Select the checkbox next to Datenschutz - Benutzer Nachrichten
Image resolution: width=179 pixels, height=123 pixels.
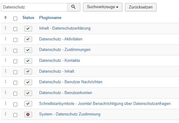tap(15, 83)
